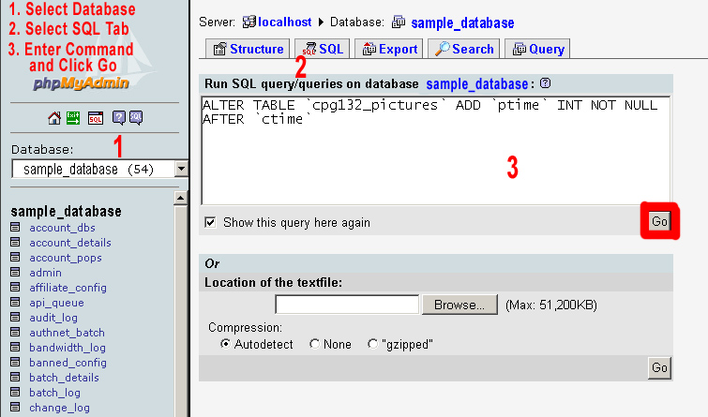The image size is (708, 417).
Task: Click table icon next to account_dbs
Action: click(x=15, y=228)
